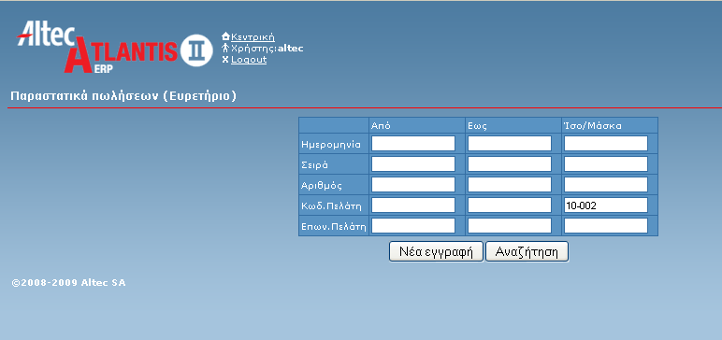722x340 pixels.
Task: Focus the Ημερομηνία Εως field
Action: pyautogui.click(x=510, y=144)
